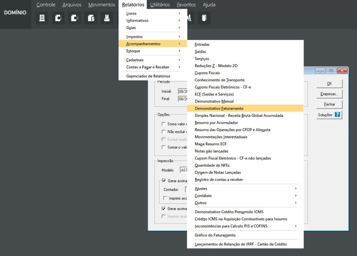Open the Ajuda menu
This screenshot has width=357, height=256.
209,5
